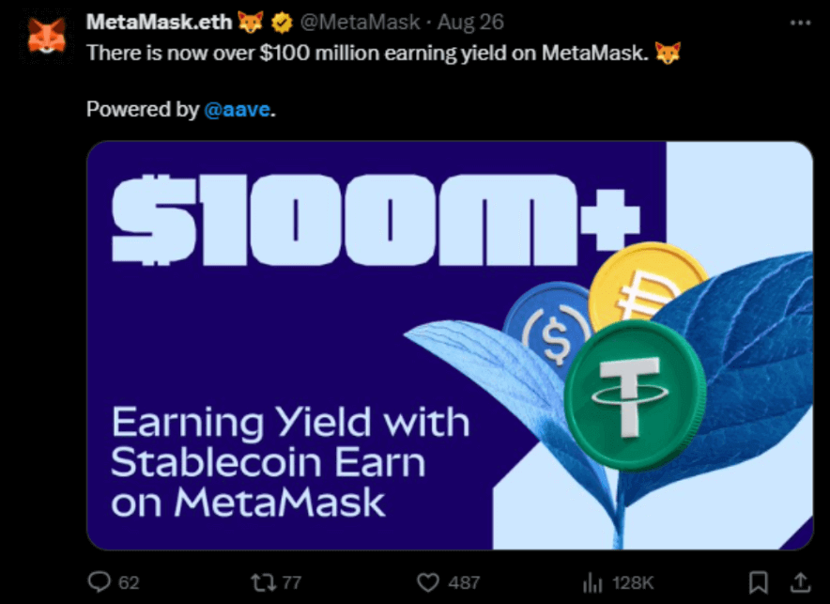
Task: Repost the MetaMask tweet
Action: pos(264,582)
